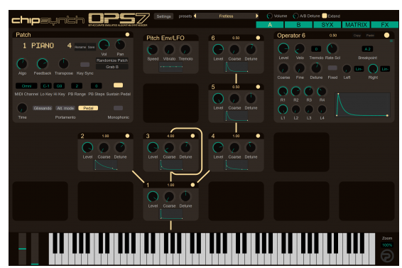This screenshot has width=402, height=268.
Task: Click the Glissando button
Action: 43,108
